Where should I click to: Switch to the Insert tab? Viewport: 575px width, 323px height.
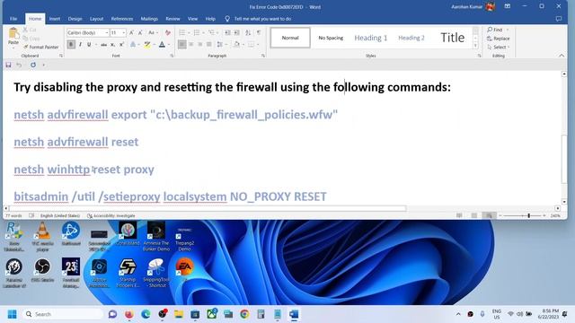pos(55,19)
